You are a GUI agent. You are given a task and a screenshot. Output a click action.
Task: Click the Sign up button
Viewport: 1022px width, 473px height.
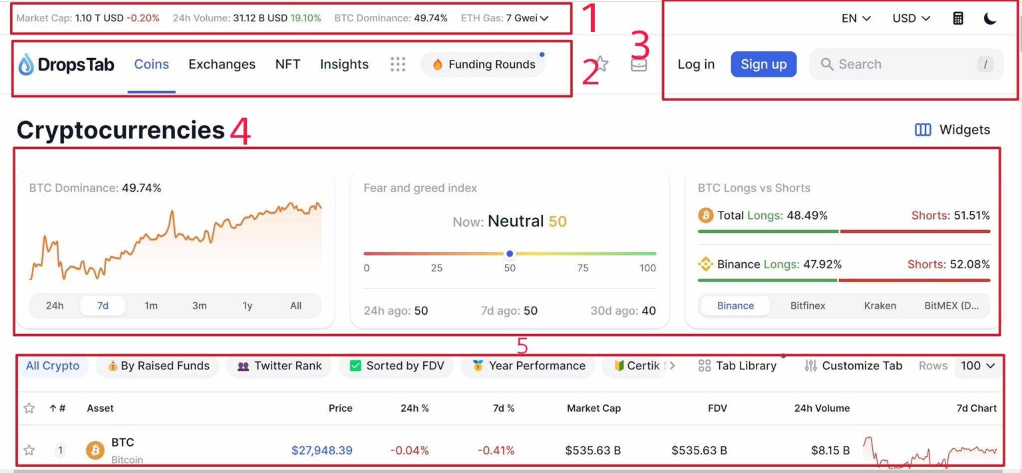click(763, 65)
